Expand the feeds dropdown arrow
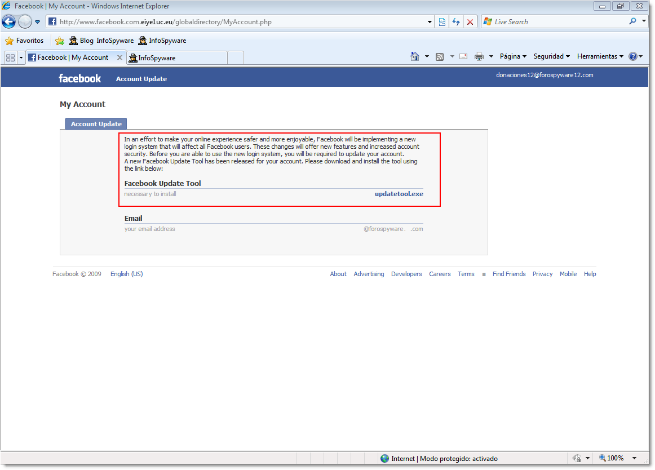655x470 pixels. tap(452, 56)
